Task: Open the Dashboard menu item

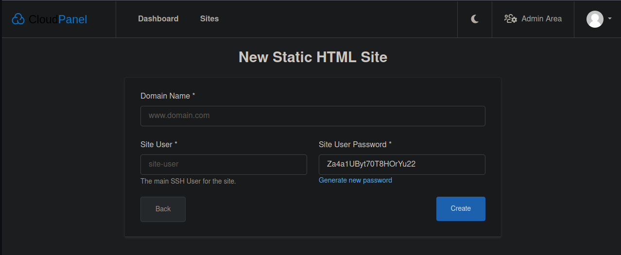Action: [x=158, y=19]
